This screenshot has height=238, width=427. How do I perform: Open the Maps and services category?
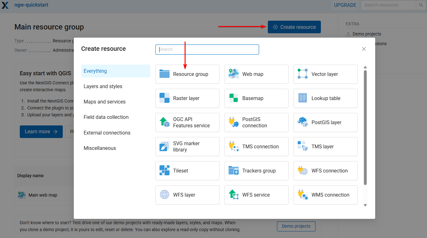point(105,102)
